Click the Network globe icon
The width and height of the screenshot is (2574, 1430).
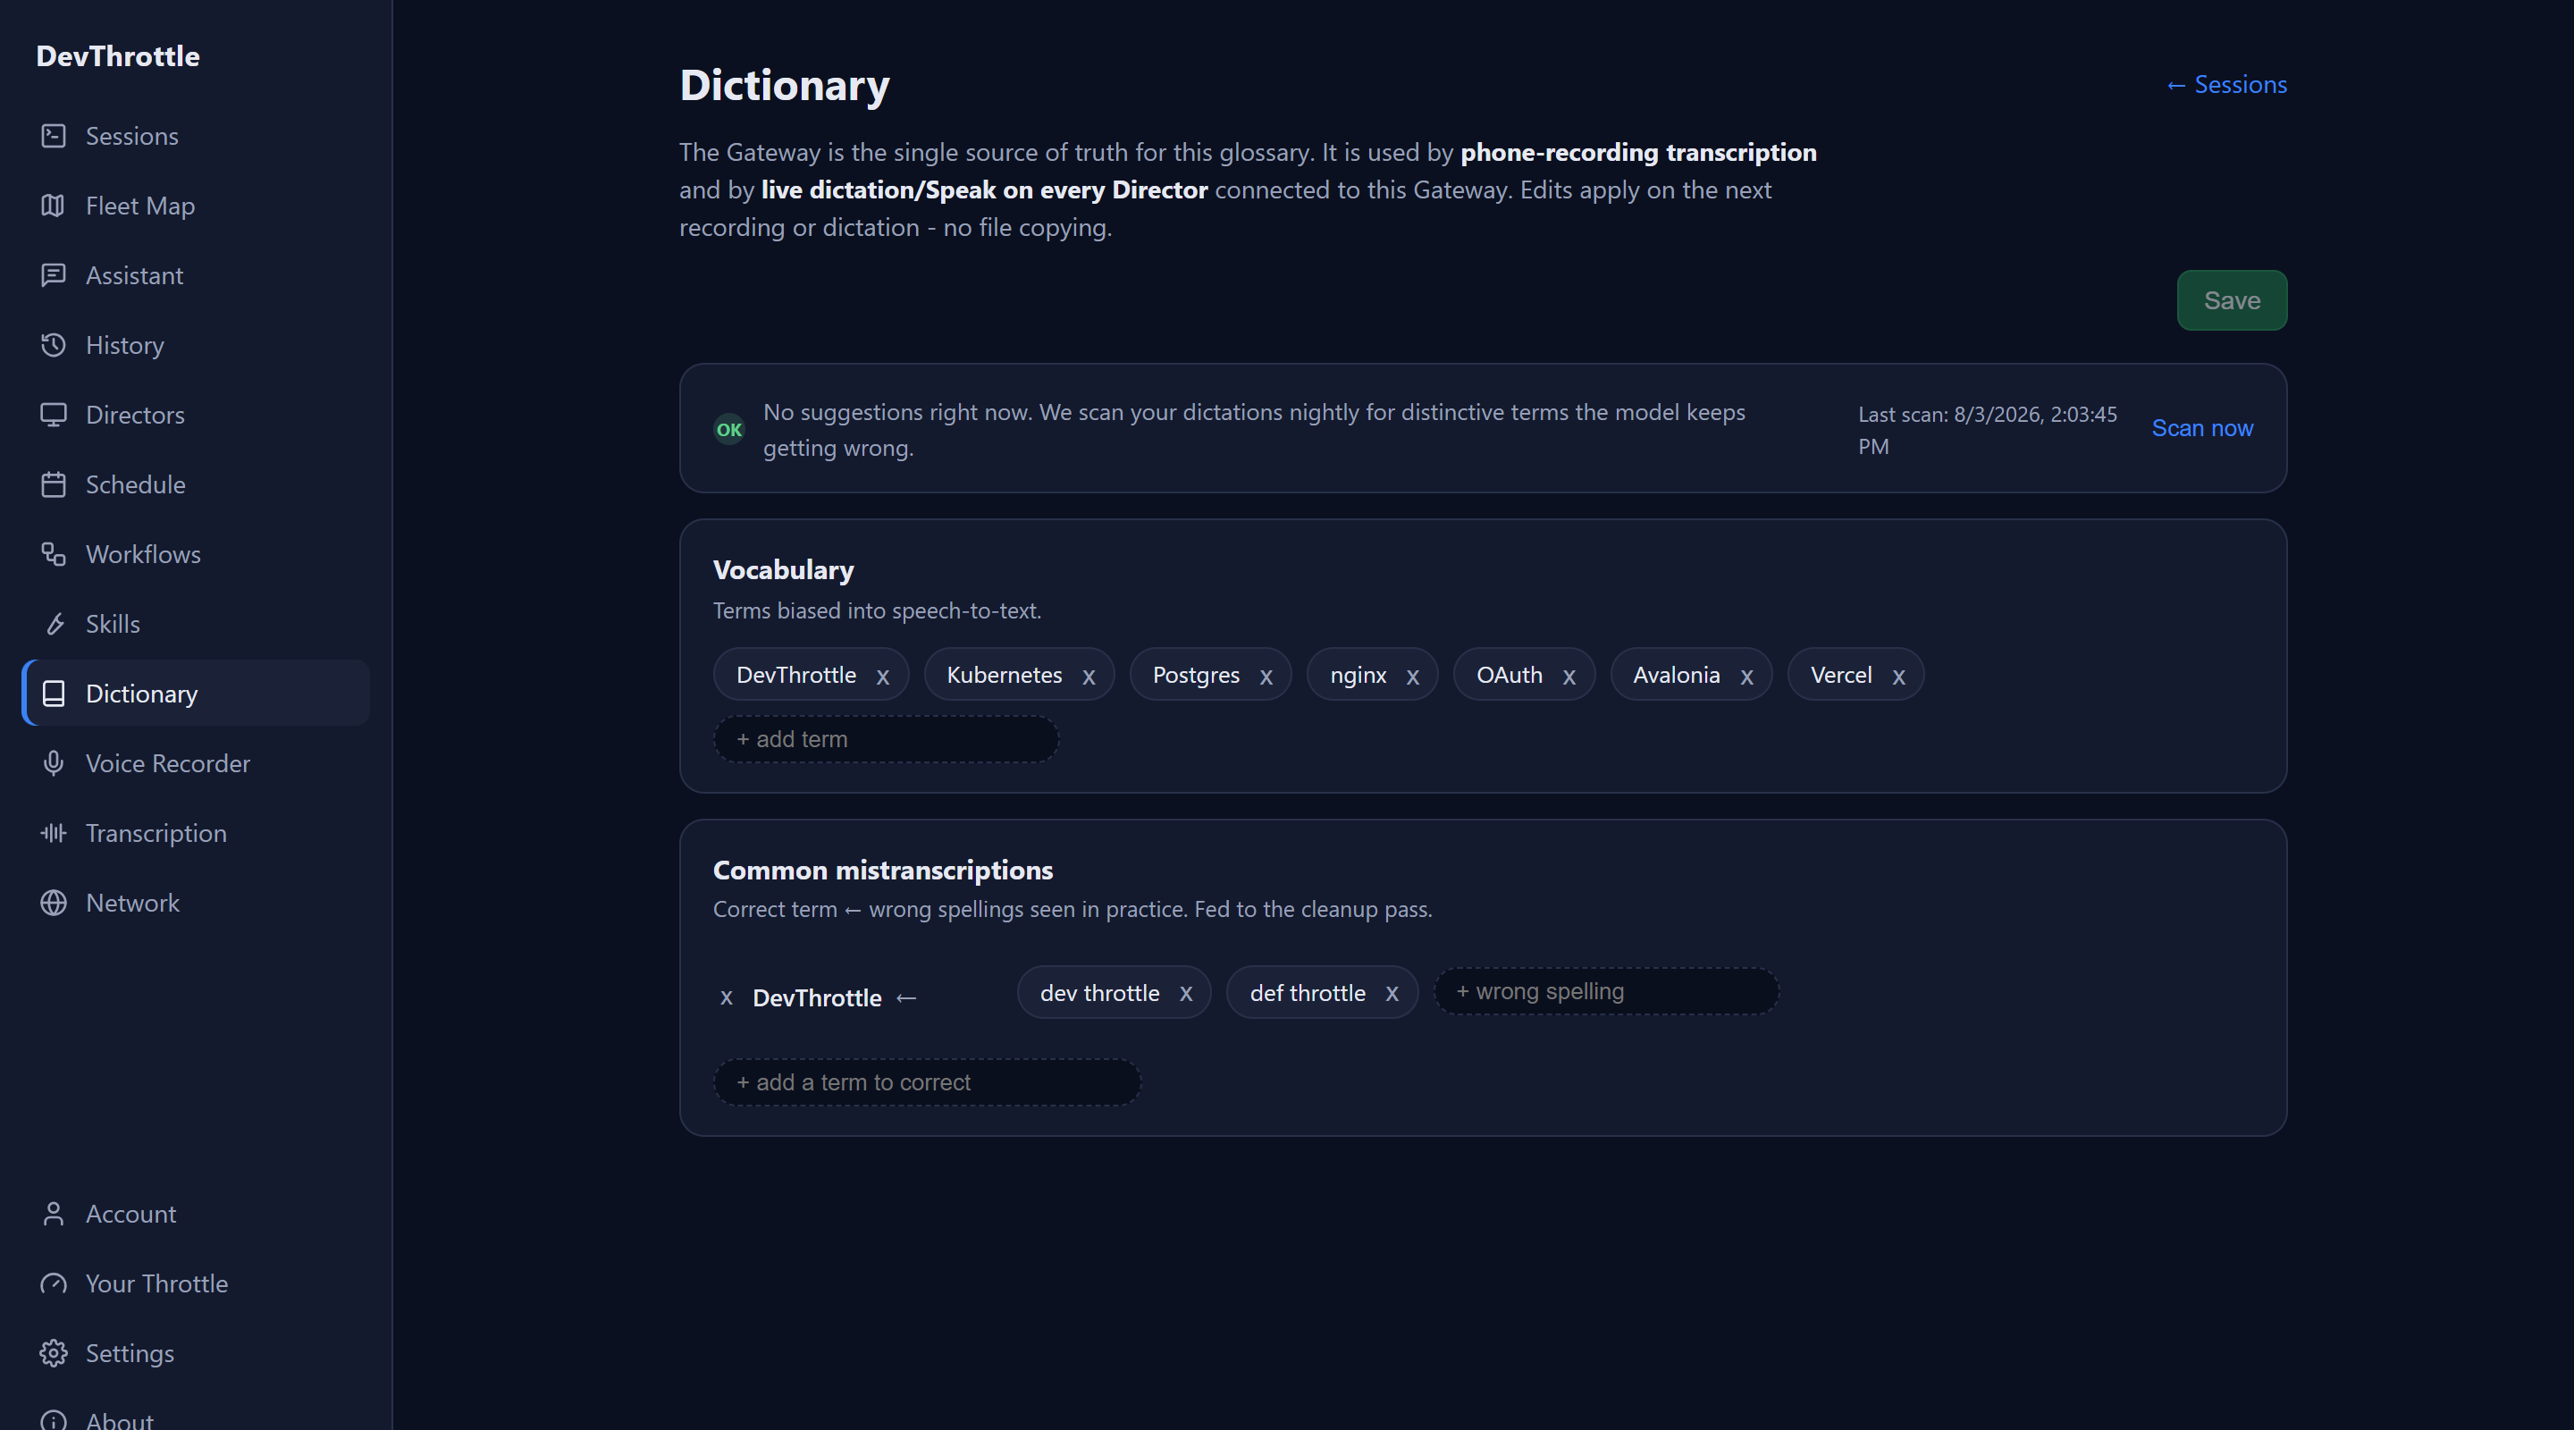(53, 904)
